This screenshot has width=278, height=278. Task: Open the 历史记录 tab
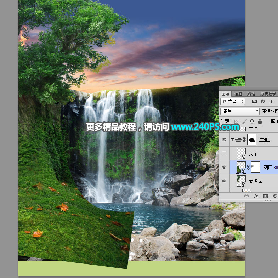[268, 94]
